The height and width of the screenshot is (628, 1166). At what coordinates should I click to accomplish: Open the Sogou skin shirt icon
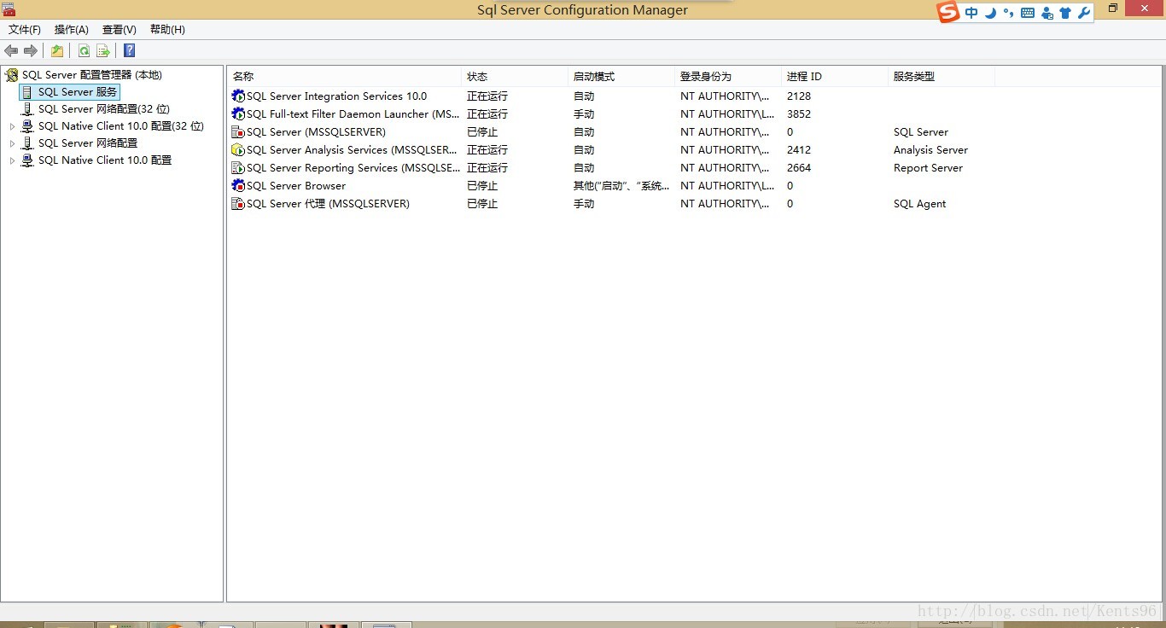1065,13
